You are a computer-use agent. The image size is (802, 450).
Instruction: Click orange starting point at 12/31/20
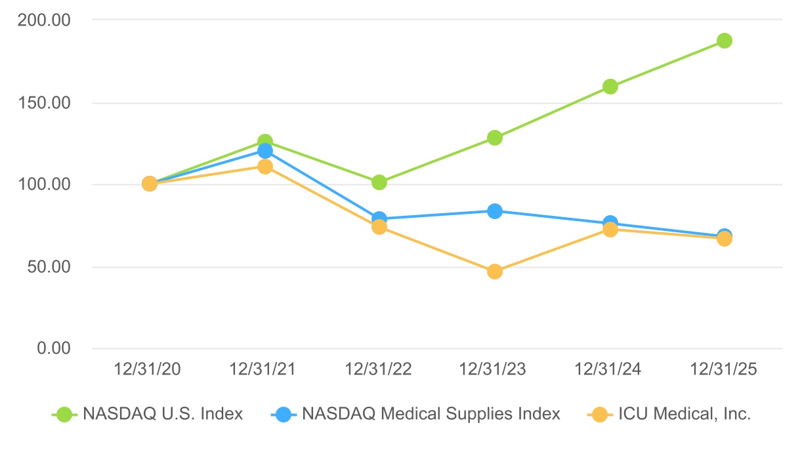coord(150,184)
